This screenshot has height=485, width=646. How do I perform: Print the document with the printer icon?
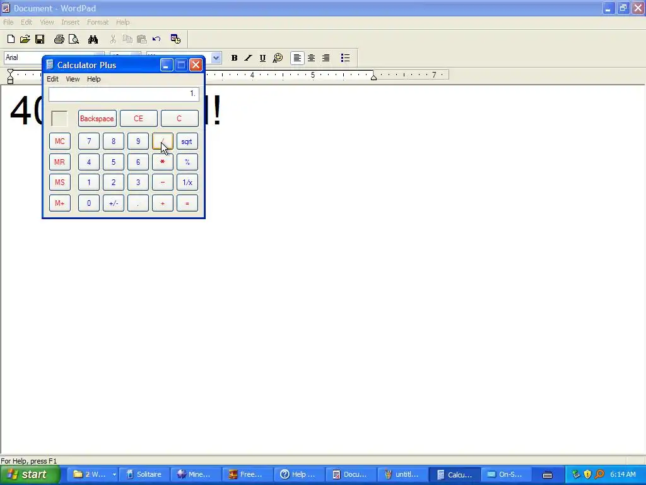[59, 39]
